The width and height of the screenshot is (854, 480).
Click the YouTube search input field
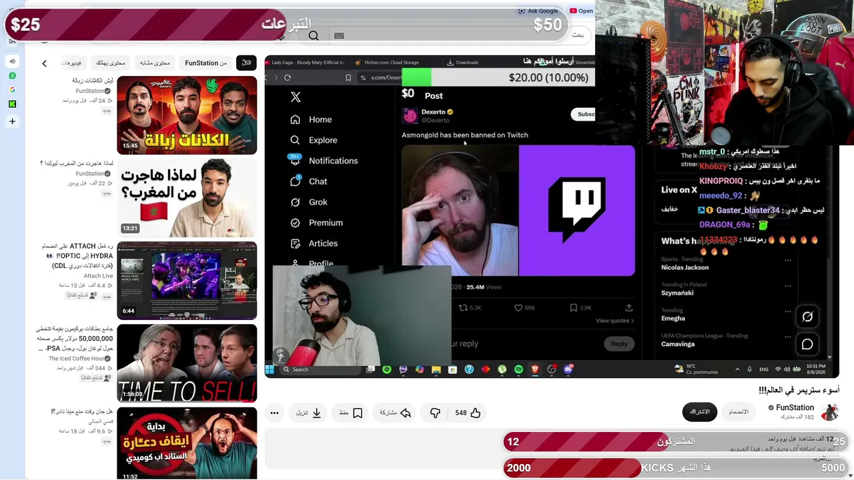coord(460,35)
